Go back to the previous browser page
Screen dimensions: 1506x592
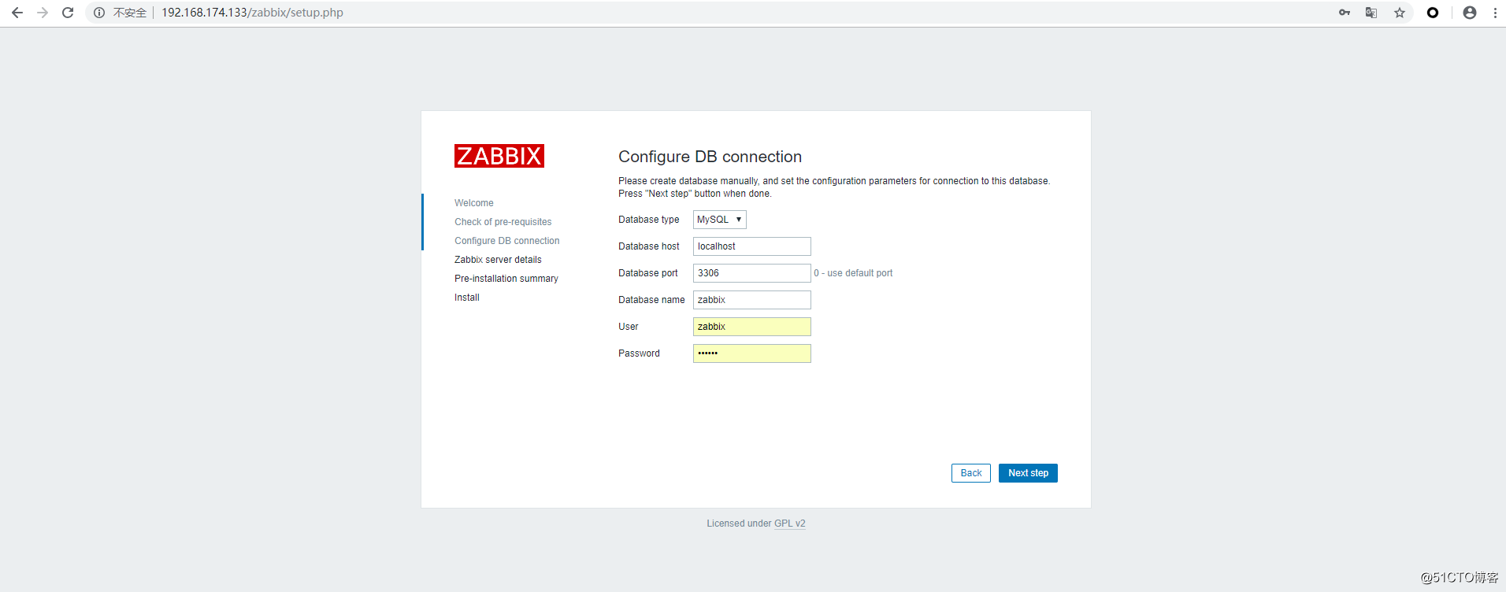pyautogui.click(x=17, y=13)
